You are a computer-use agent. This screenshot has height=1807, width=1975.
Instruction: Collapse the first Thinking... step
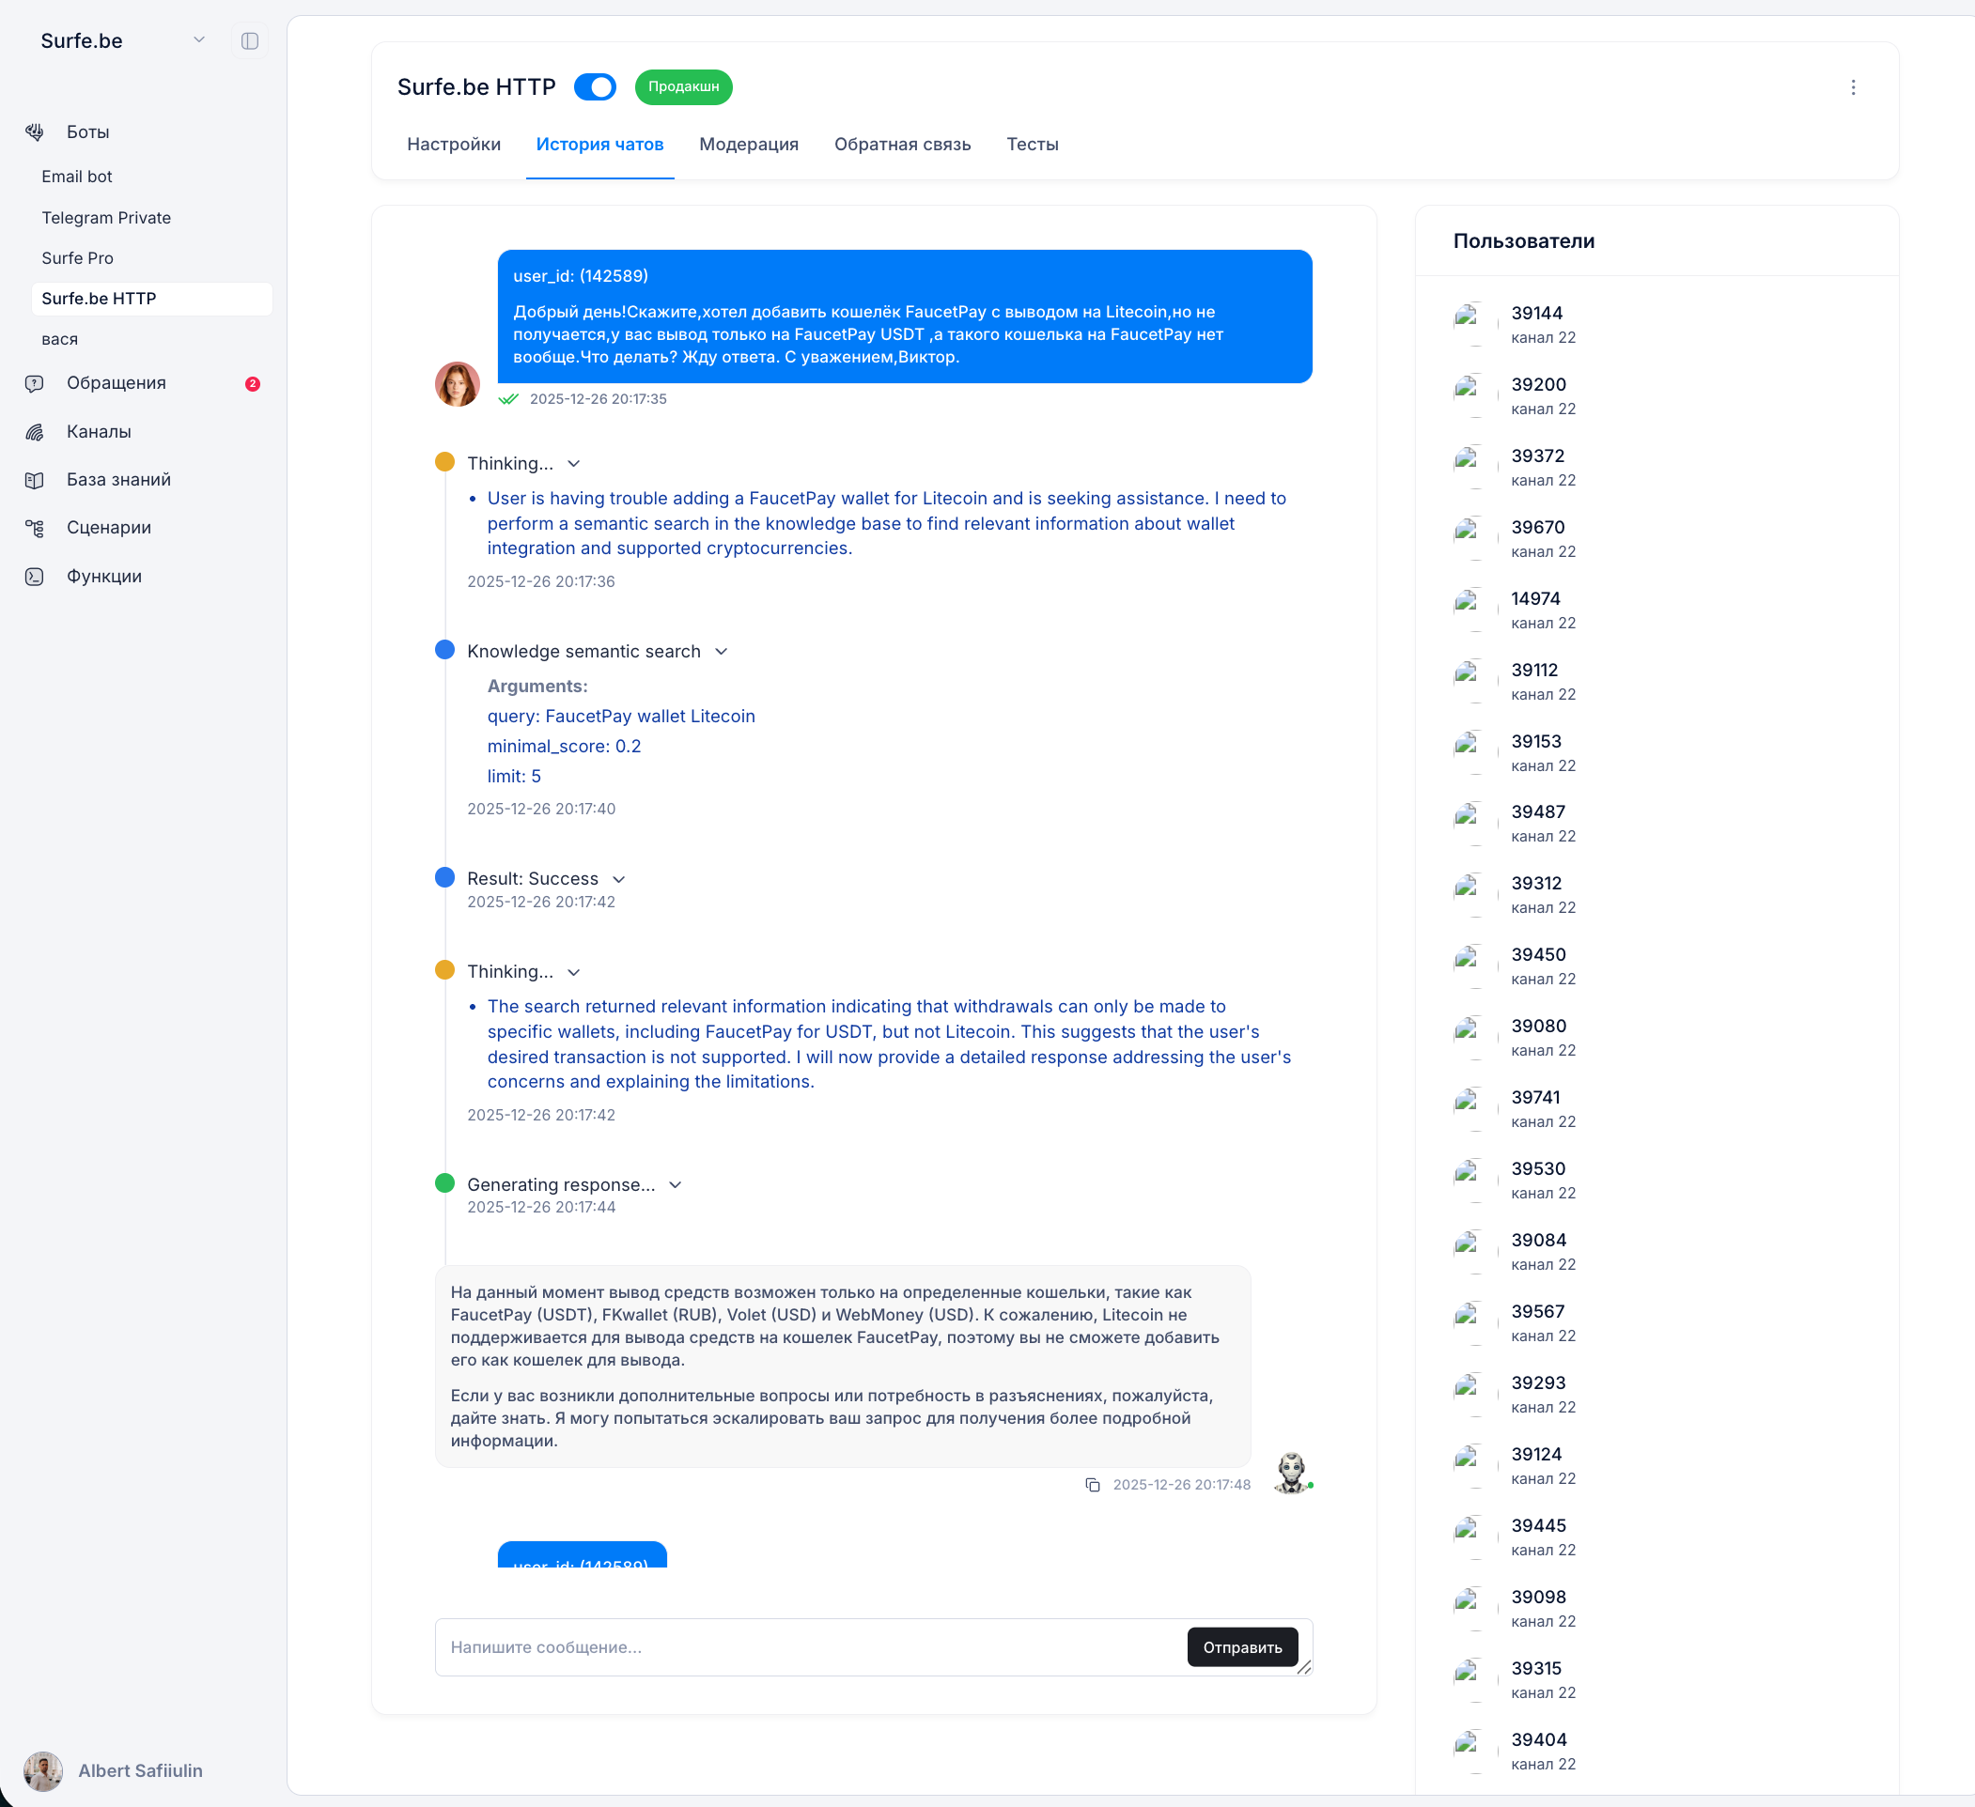coord(574,464)
